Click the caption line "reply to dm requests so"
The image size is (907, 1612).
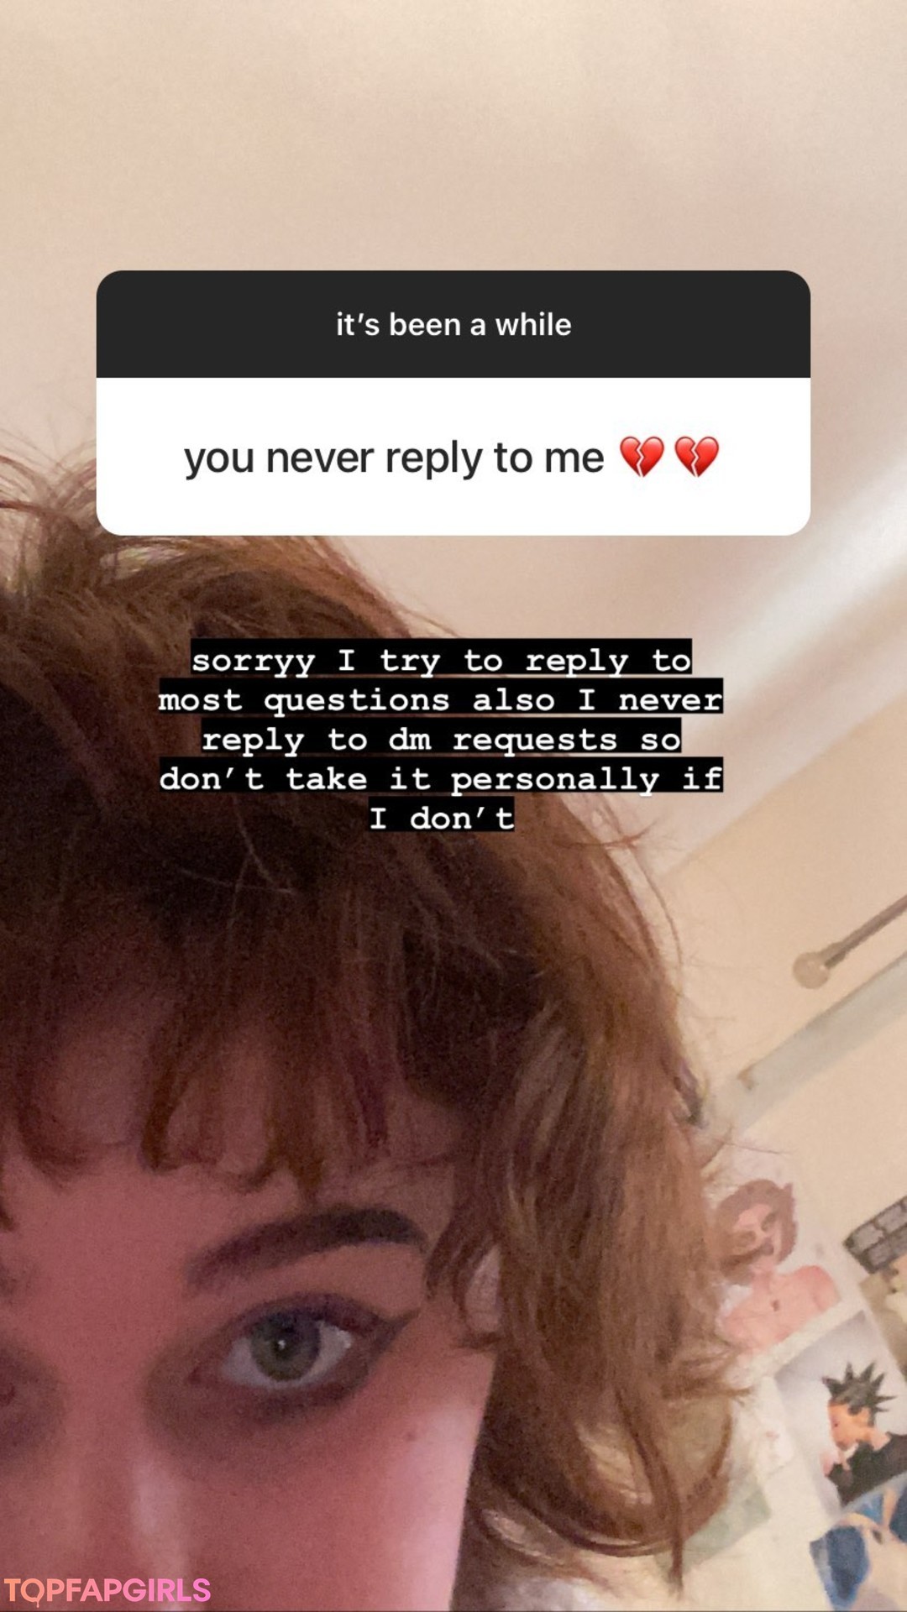442,738
